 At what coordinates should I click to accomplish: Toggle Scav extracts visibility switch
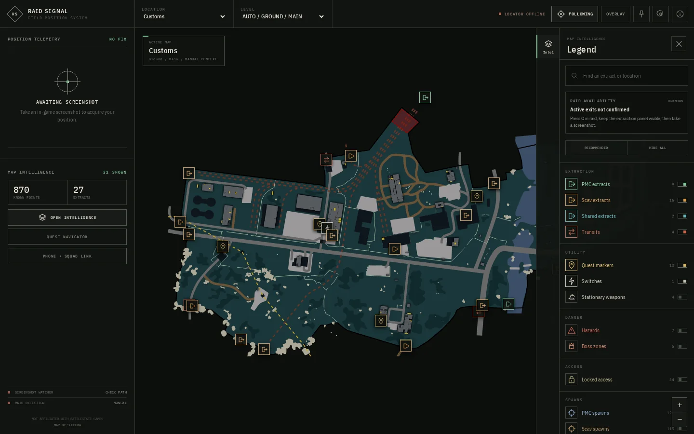tap(682, 200)
